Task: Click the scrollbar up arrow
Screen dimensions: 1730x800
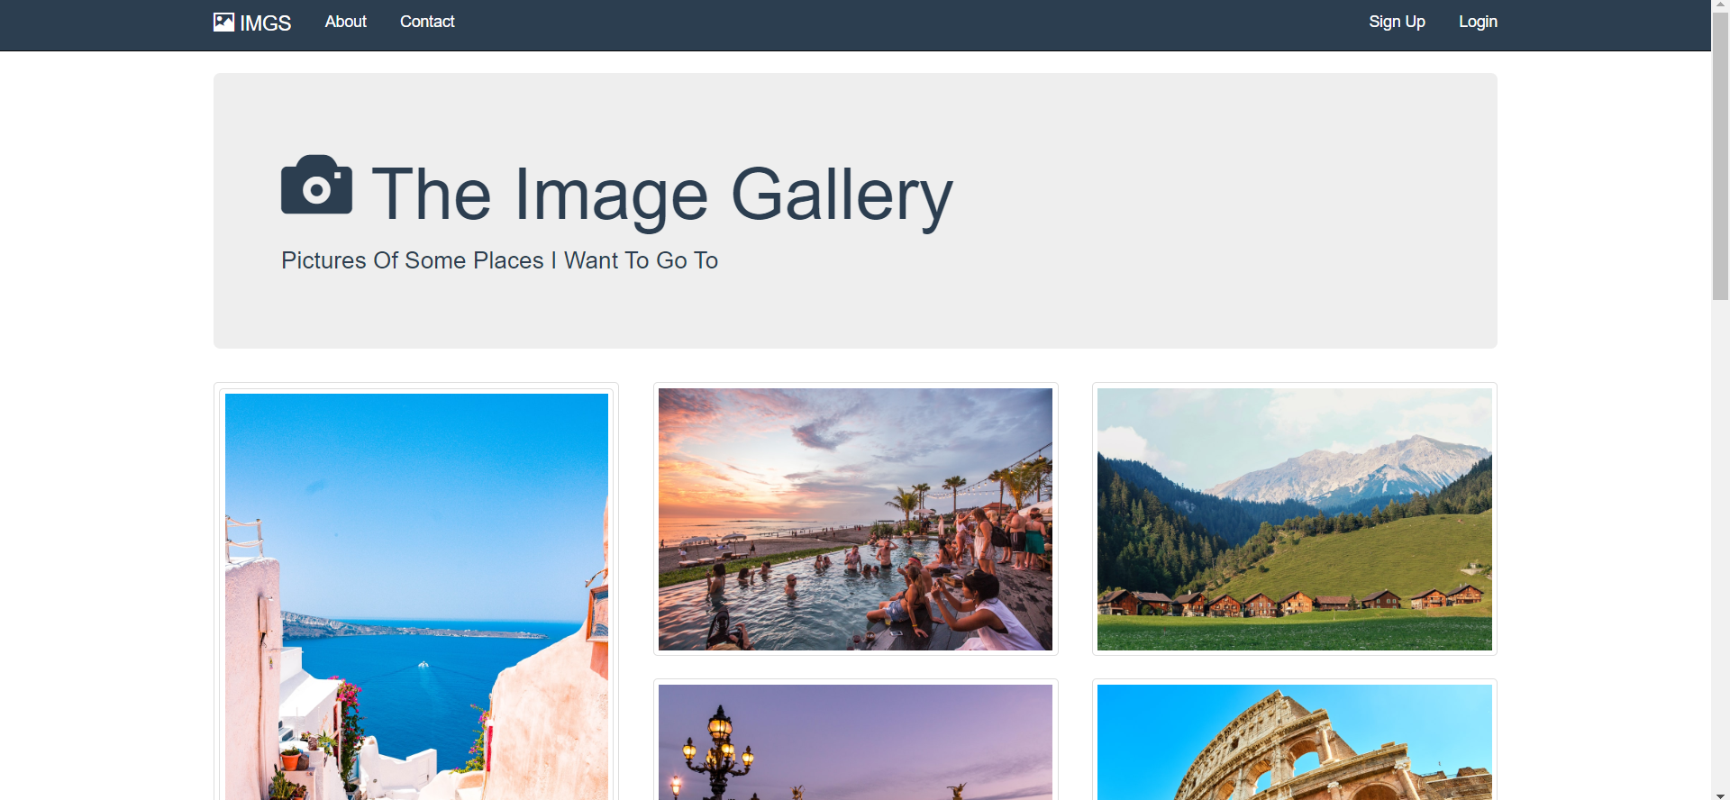Action: coord(1720,5)
